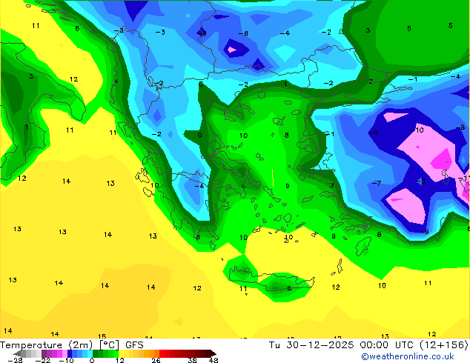This screenshot has width=470, height=363.
Task: Click the 'Tu 30-12-2025 00:00 UTC (12+156)' timestamp
Action: pyautogui.click(x=368, y=345)
